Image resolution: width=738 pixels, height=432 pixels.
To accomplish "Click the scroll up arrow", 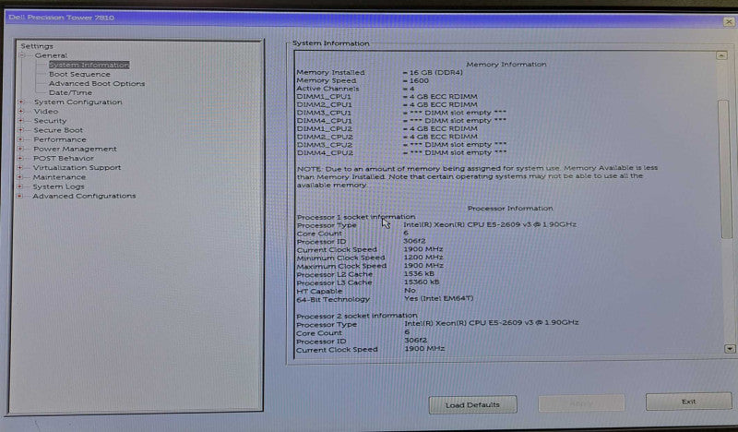I will pos(721,55).
